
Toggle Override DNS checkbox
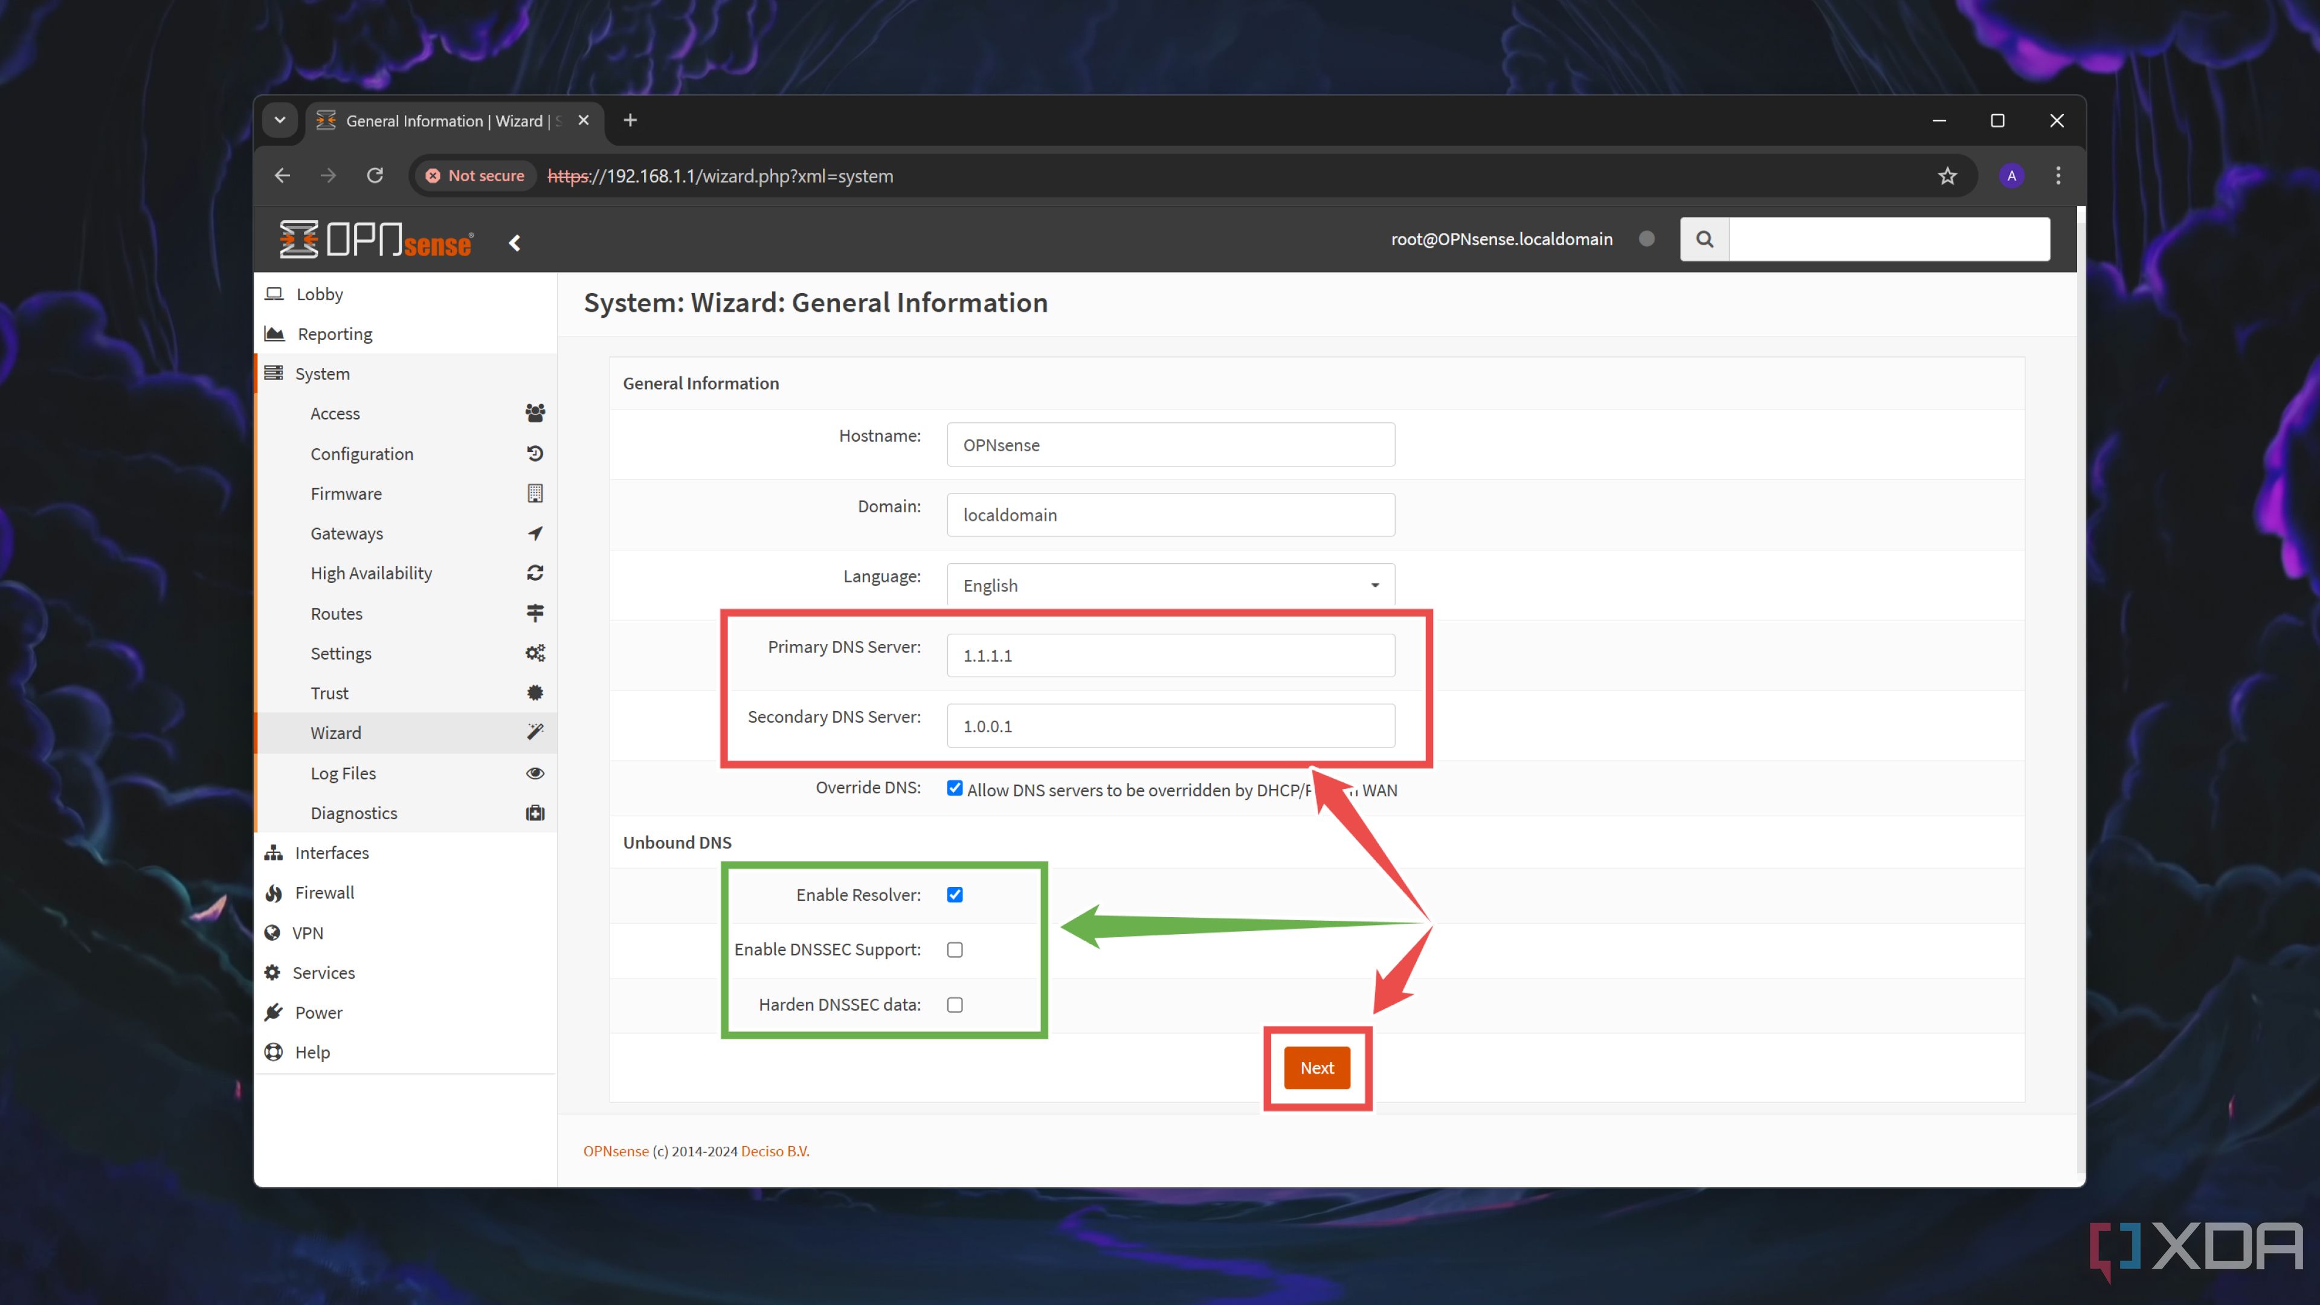pyautogui.click(x=953, y=788)
